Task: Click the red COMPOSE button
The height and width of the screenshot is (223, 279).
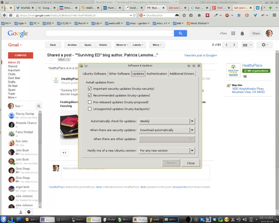Action: 20,55
